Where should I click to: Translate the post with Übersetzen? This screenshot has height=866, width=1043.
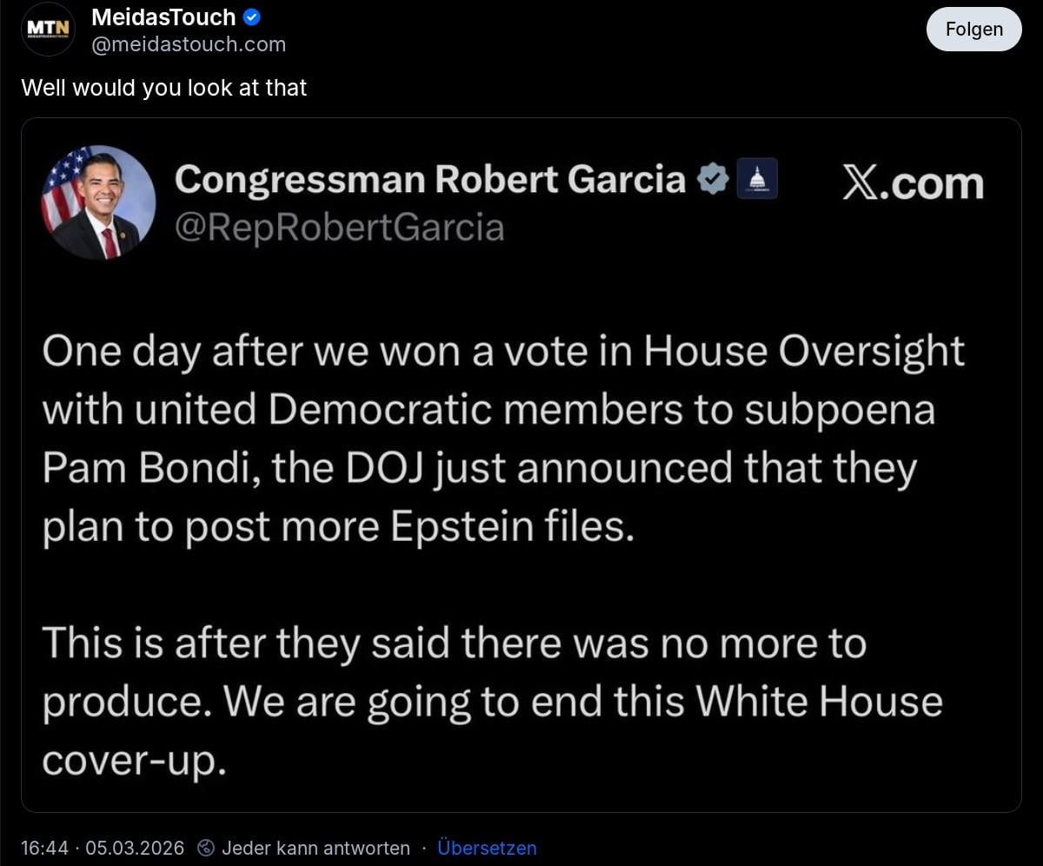(487, 848)
